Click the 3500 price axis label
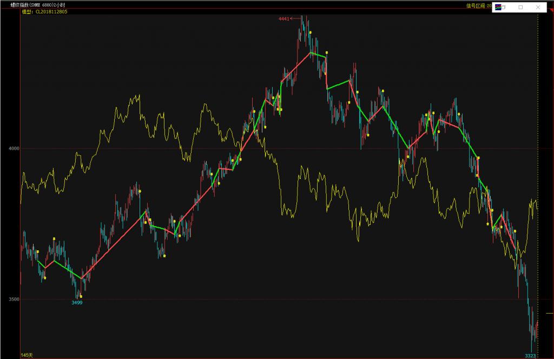 [14, 300]
